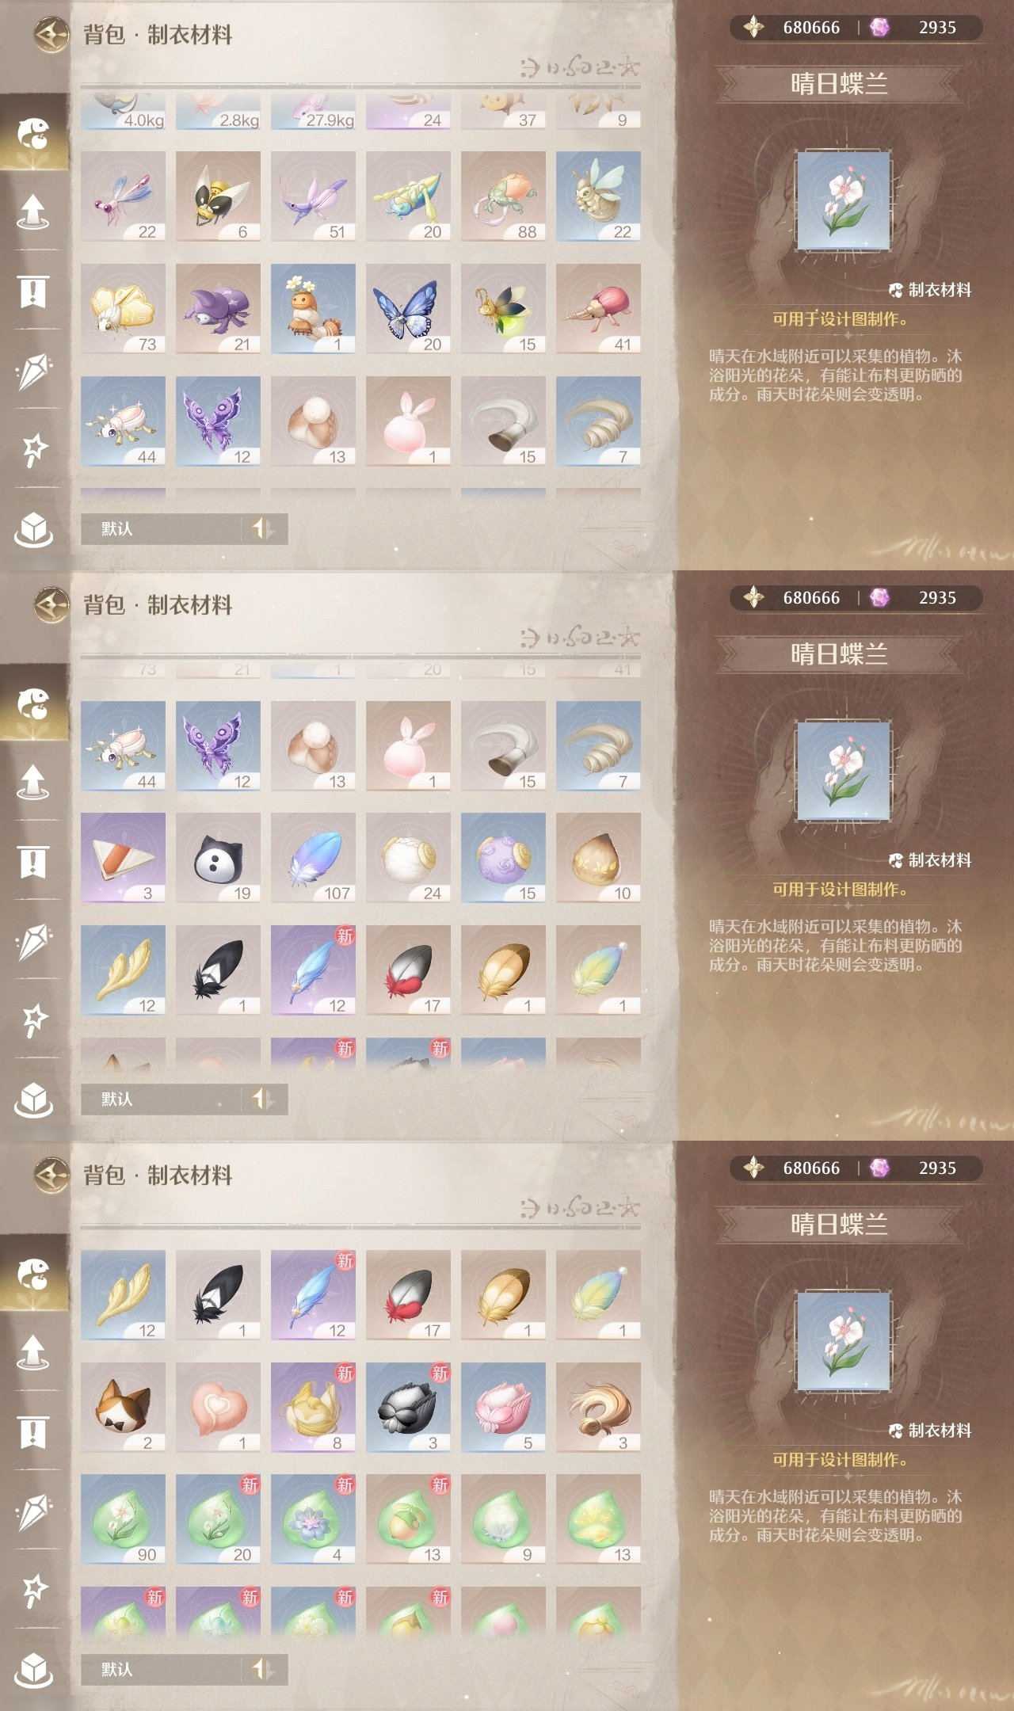Click the purple gem currency showing 2935 at top
The width and height of the screenshot is (1014, 1711).
click(919, 28)
